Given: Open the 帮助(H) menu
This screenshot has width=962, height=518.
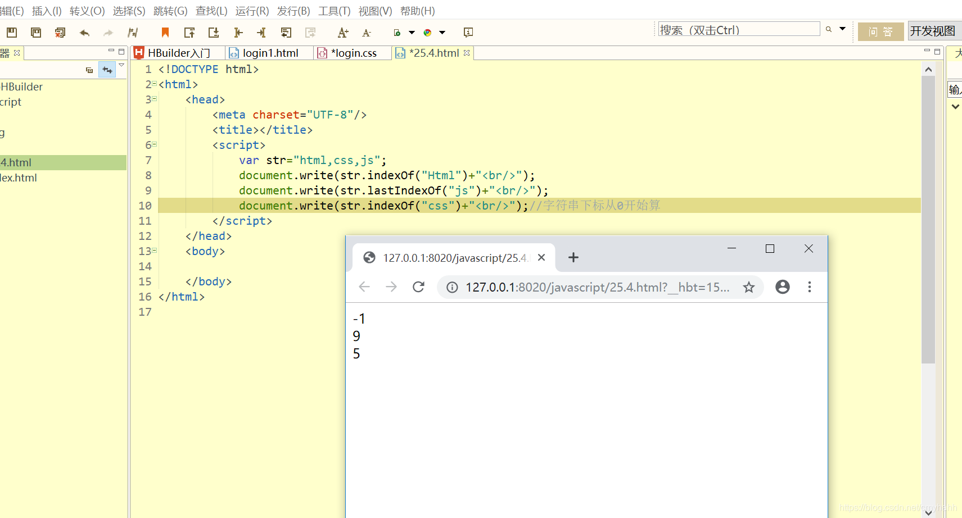Looking at the screenshot, I should point(417,11).
